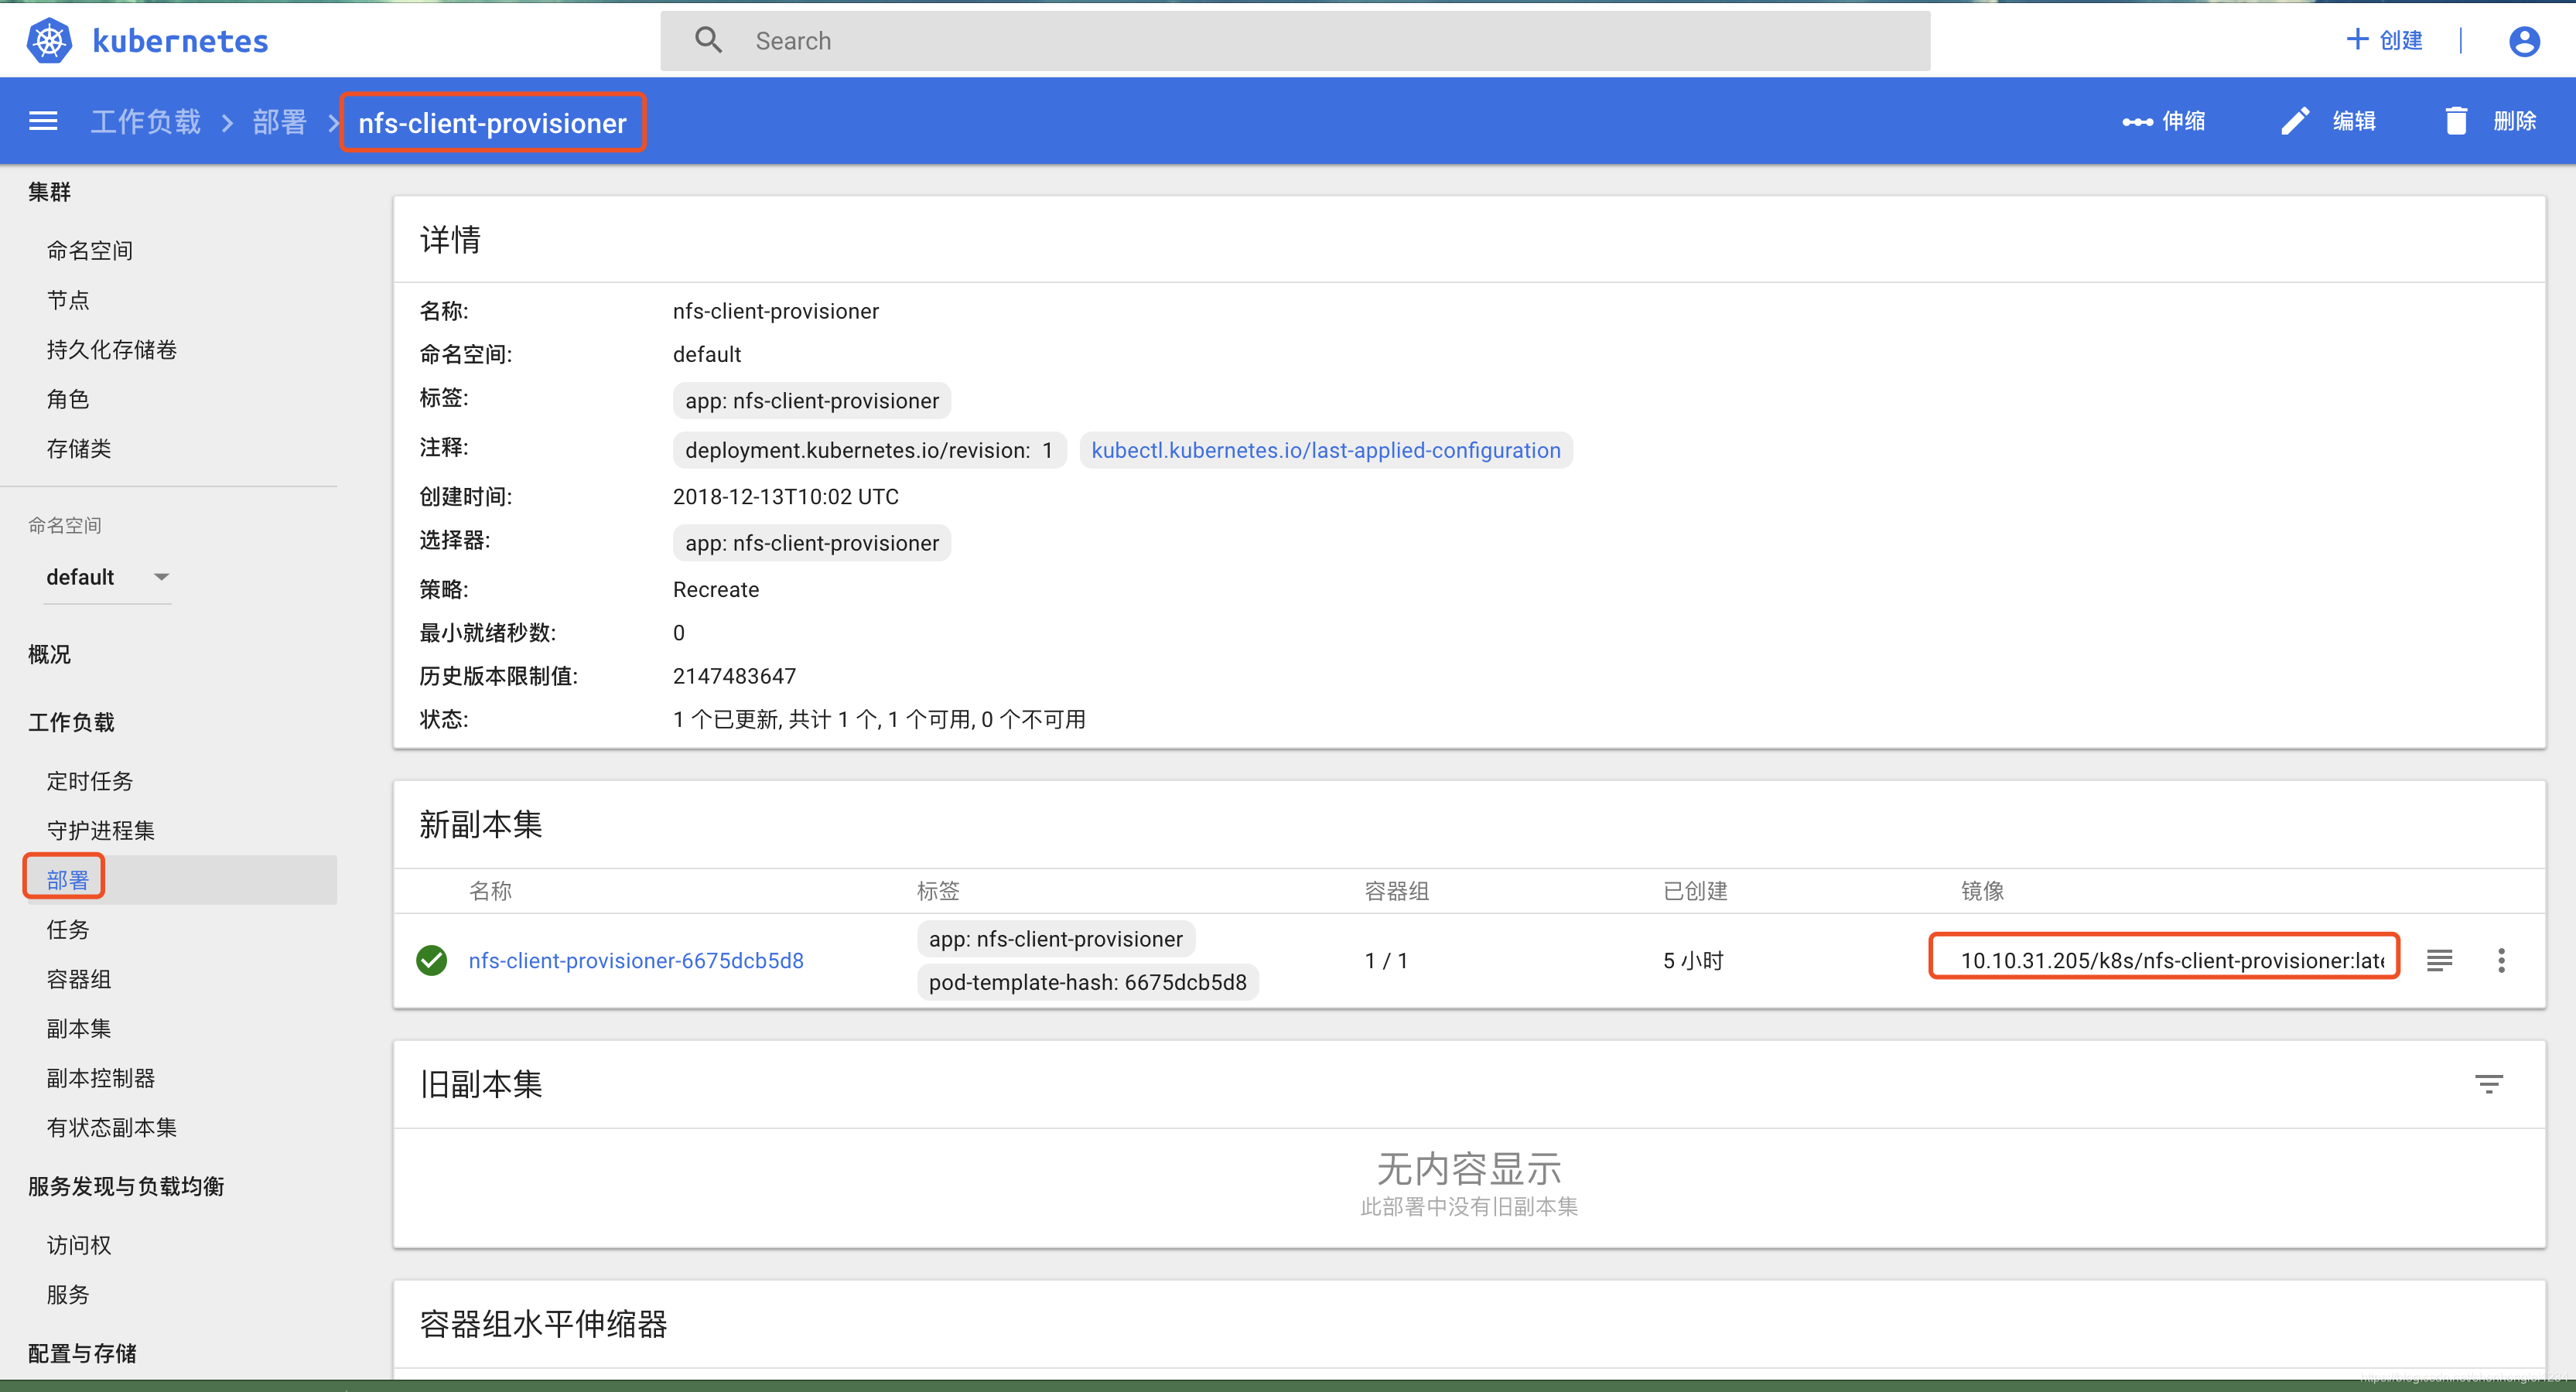Click the 创建 create button
This screenshot has width=2576, height=1392.
[2384, 41]
